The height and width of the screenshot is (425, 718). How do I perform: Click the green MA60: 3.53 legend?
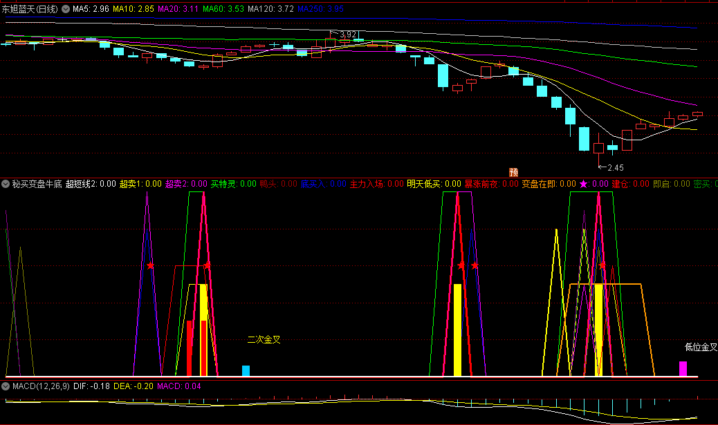click(224, 10)
